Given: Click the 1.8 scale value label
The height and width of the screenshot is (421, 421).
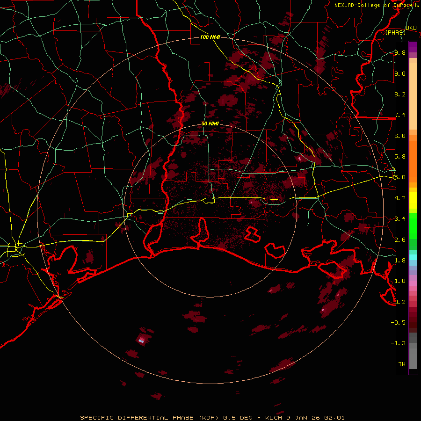Looking at the screenshot, I should click(400, 261).
